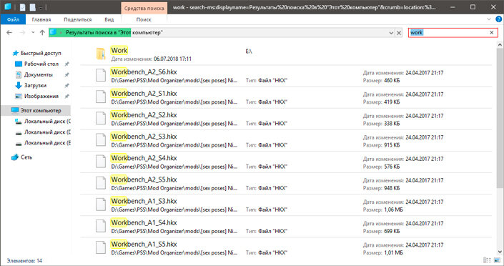The width and height of the screenshot is (504, 266).
Task: Click file icon of Workbench_A2_S1.hkx
Action: coord(101,97)
